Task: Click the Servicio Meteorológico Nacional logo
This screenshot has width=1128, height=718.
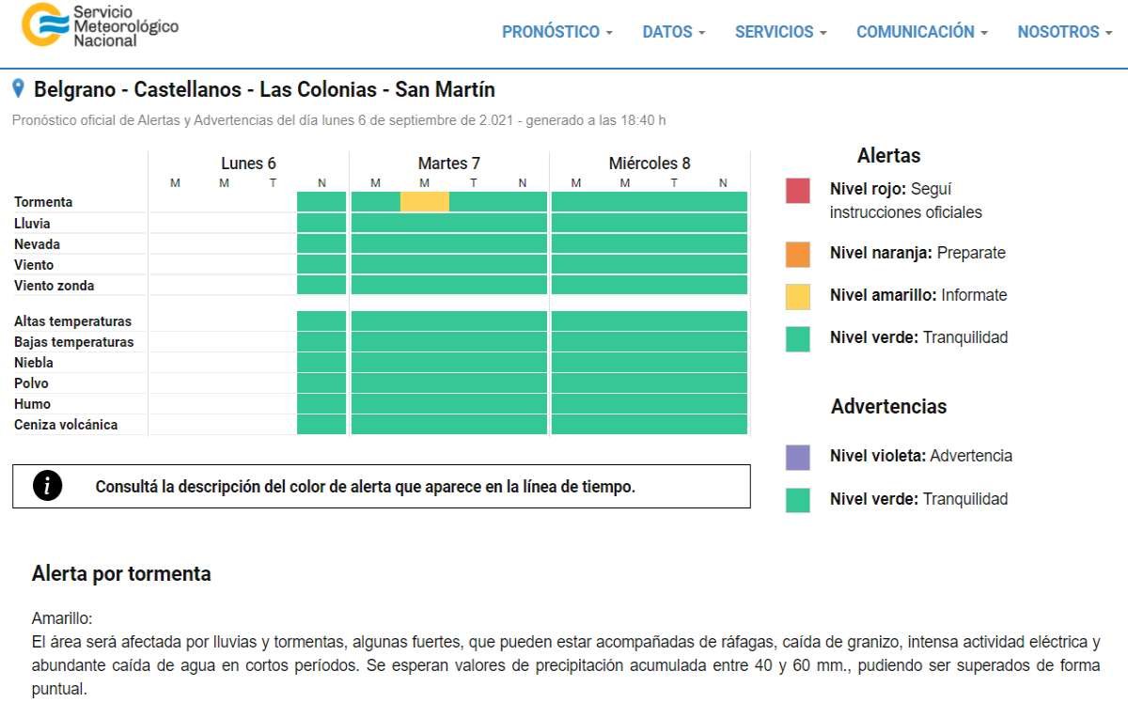Action: 100,25
